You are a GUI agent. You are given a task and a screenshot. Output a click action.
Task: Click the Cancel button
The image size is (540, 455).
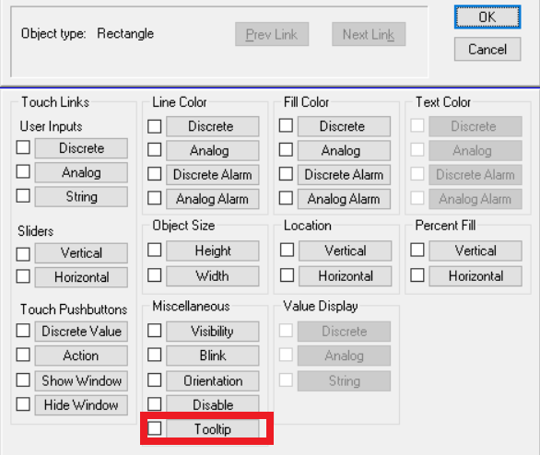pos(487,49)
